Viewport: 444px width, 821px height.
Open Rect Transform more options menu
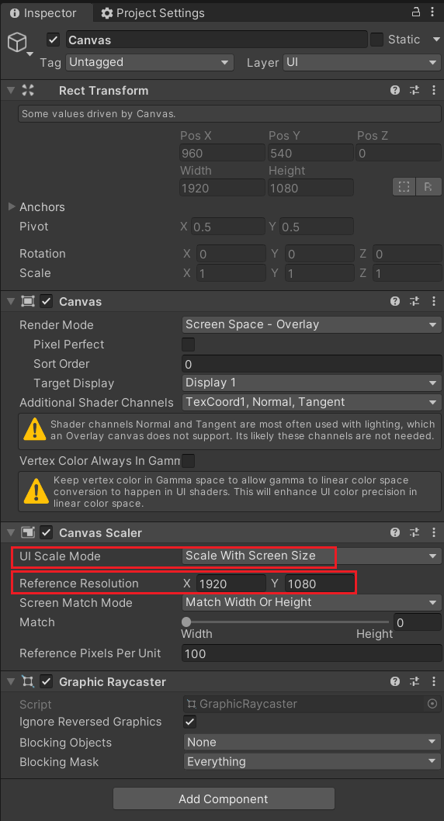pyautogui.click(x=434, y=91)
